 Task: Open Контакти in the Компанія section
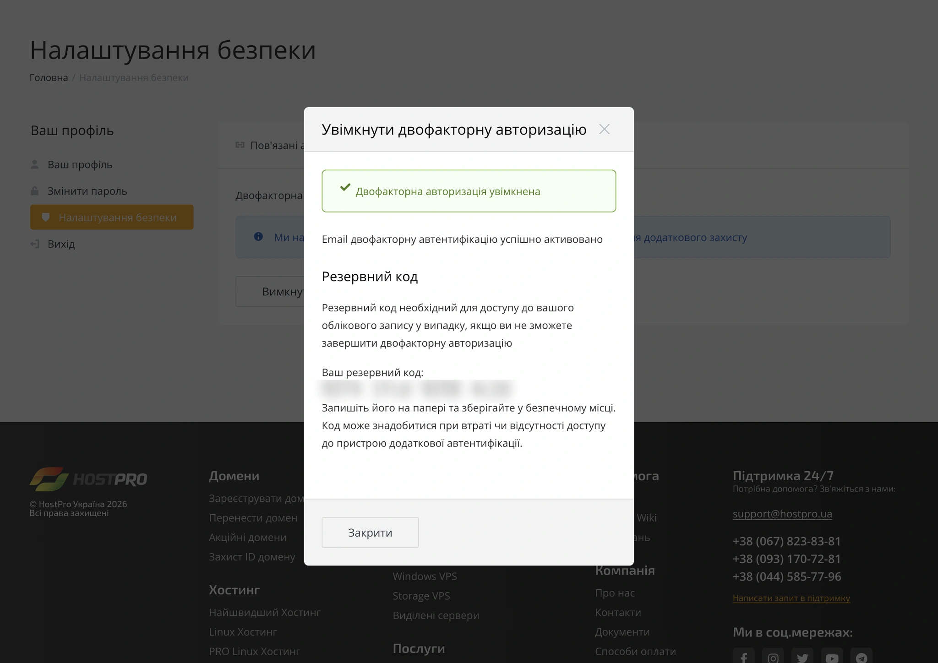(619, 612)
